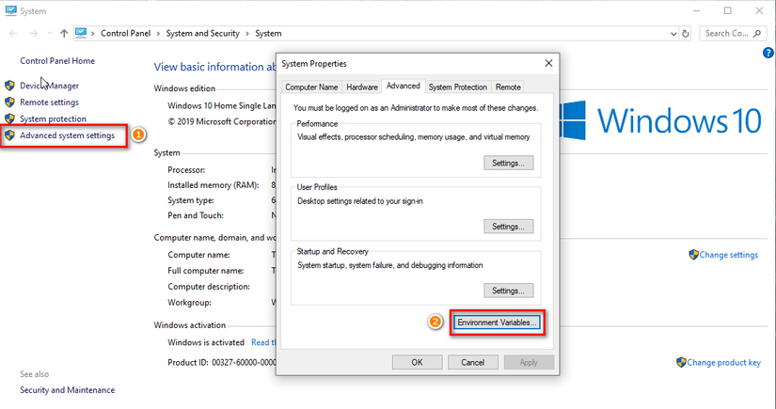Screen dimensions: 776x409
Task: Click the Windows 10 logo
Action: [x=661, y=120]
